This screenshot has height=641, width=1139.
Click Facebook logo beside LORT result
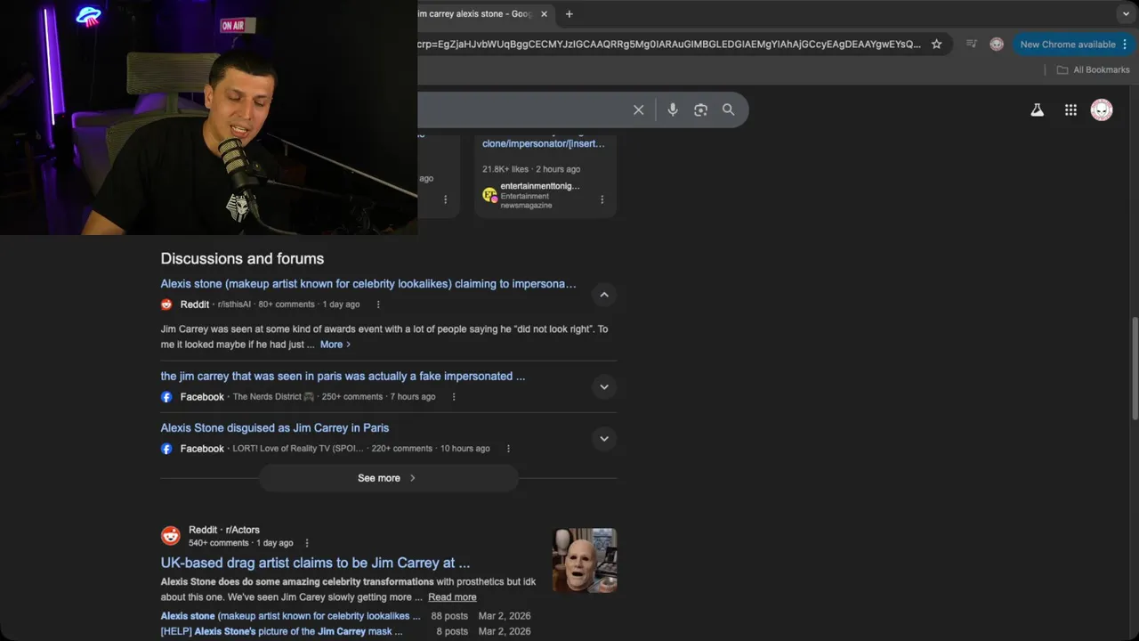click(x=166, y=449)
